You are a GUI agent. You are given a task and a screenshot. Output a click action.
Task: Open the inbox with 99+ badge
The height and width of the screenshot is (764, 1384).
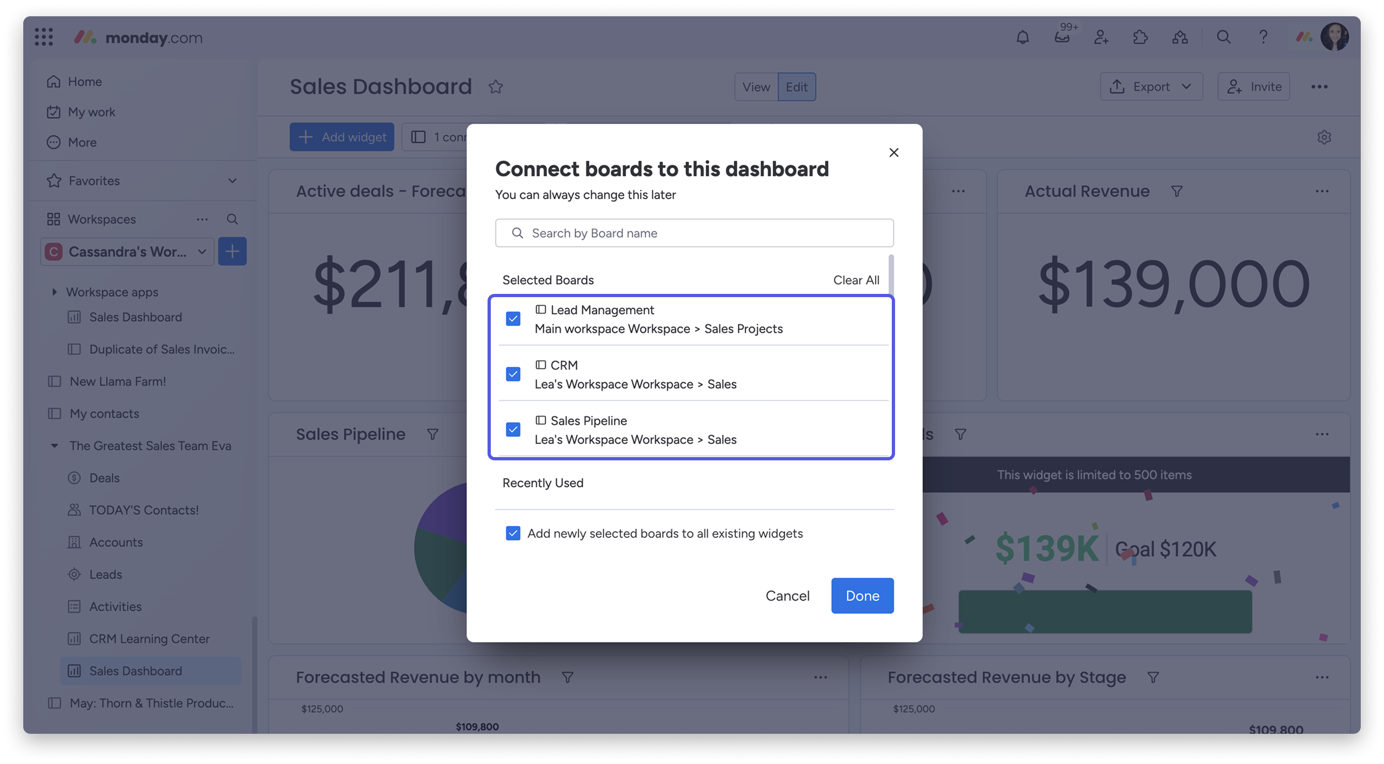point(1062,37)
